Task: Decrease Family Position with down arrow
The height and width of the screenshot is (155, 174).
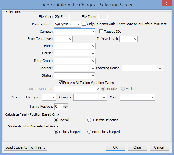Action: (66, 108)
